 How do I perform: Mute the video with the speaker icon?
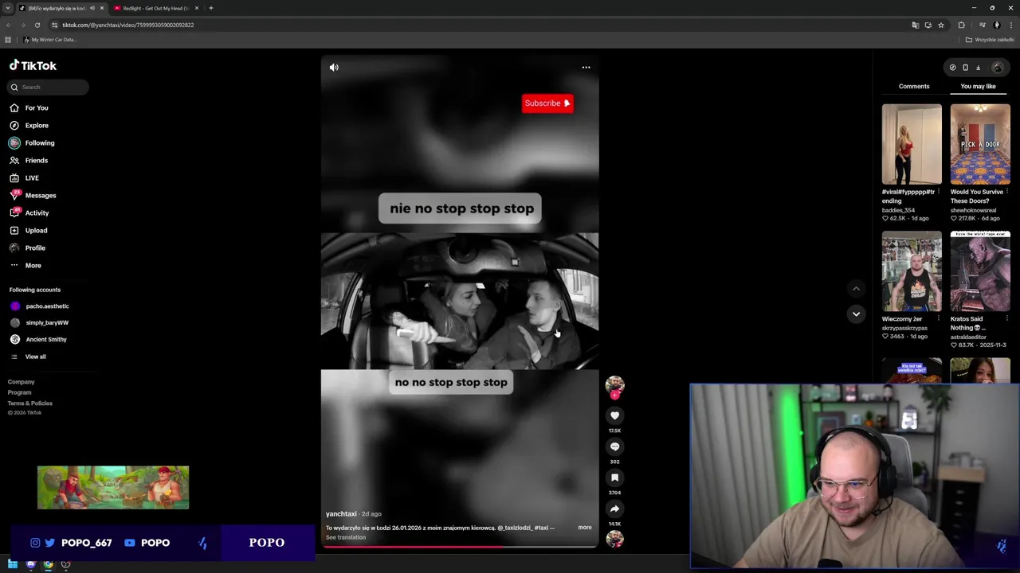pyautogui.click(x=334, y=68)
